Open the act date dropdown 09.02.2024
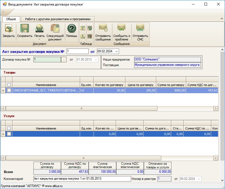Image resolution: width=225 pixels, height=189 pixels. tap(116, 51)
